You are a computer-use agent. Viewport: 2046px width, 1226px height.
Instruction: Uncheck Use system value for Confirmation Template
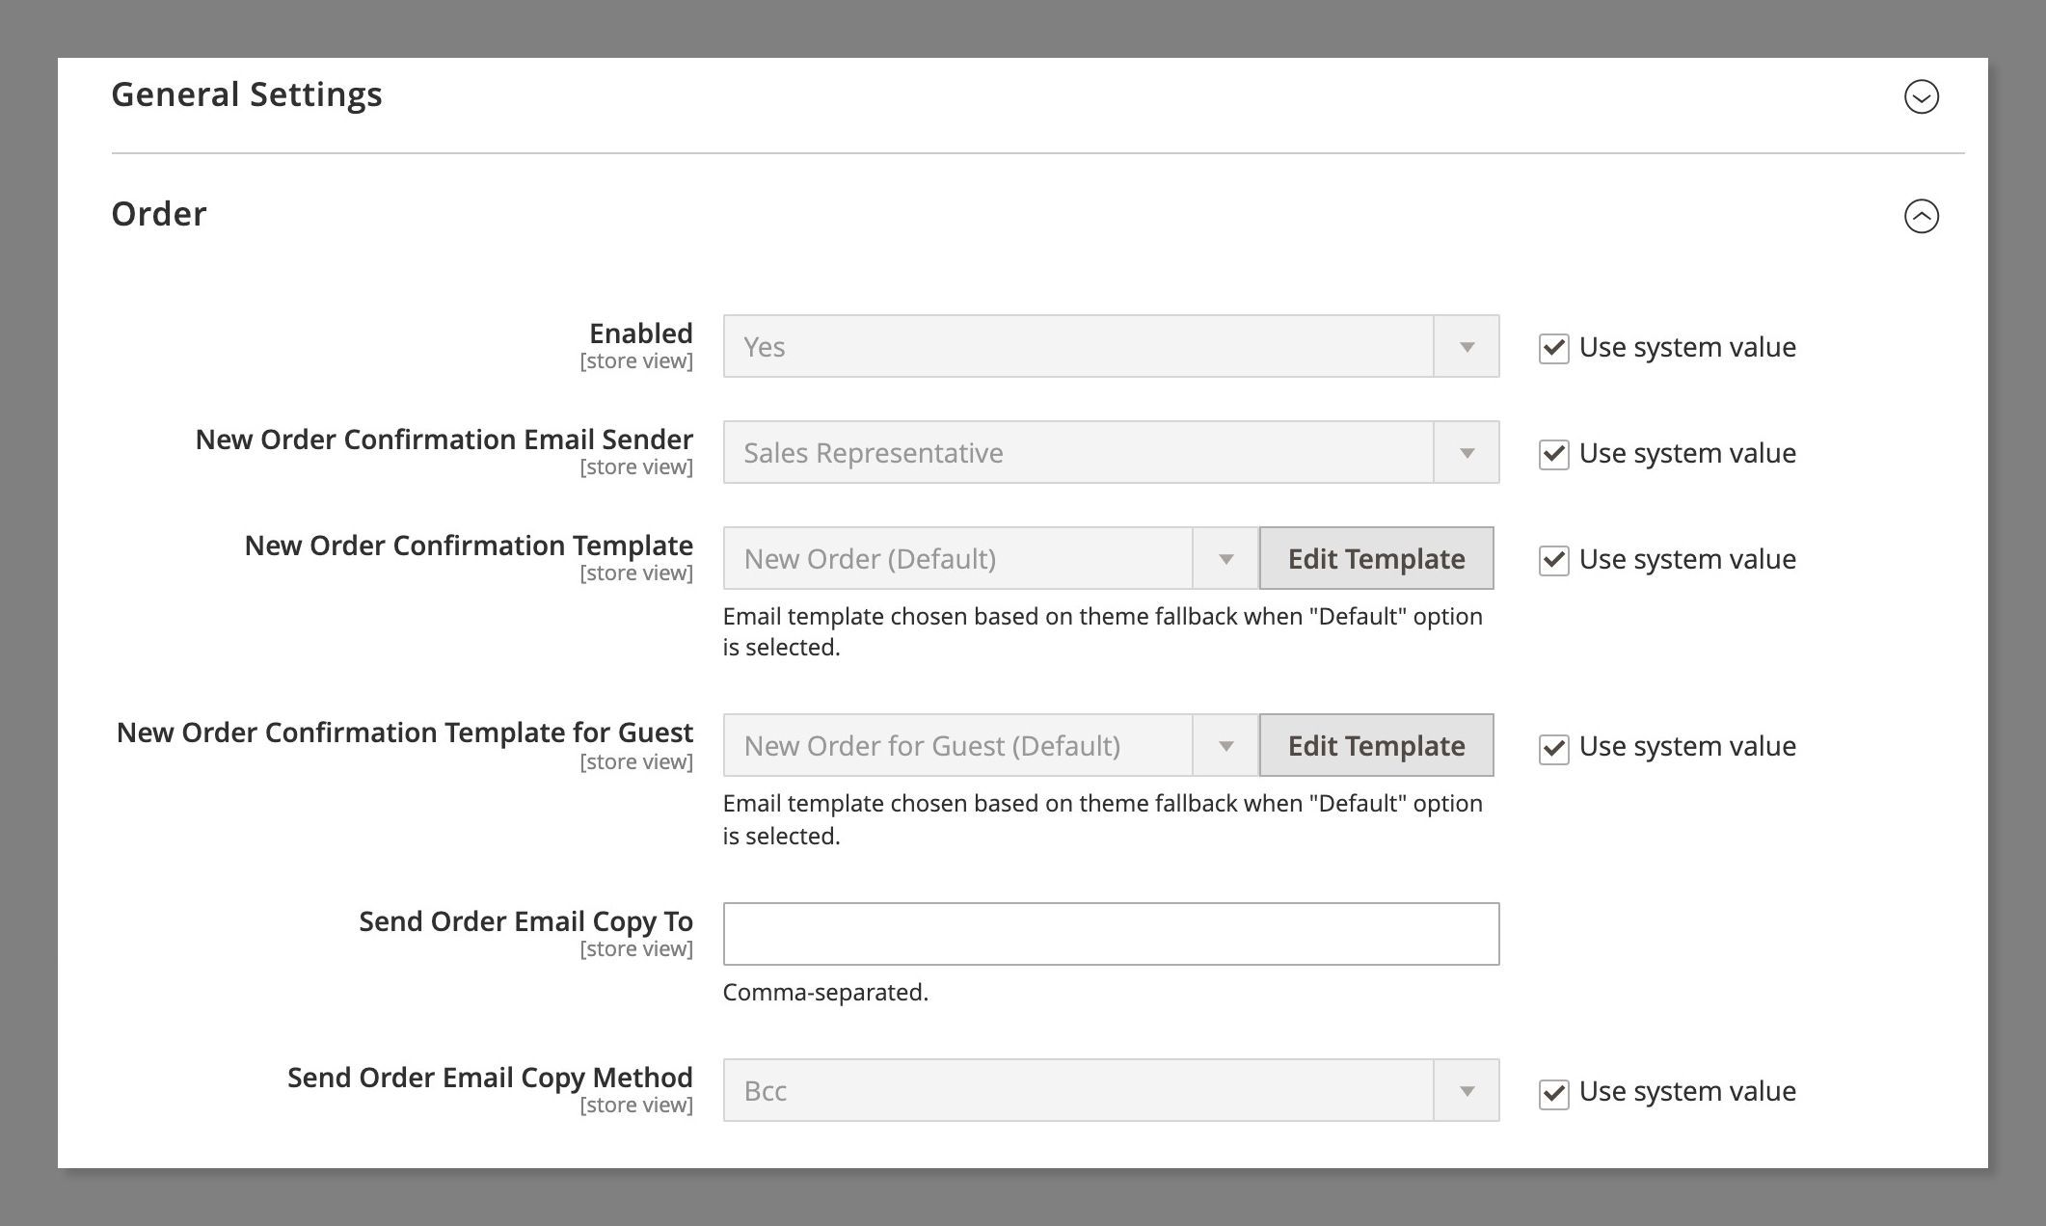(1553, 560)
